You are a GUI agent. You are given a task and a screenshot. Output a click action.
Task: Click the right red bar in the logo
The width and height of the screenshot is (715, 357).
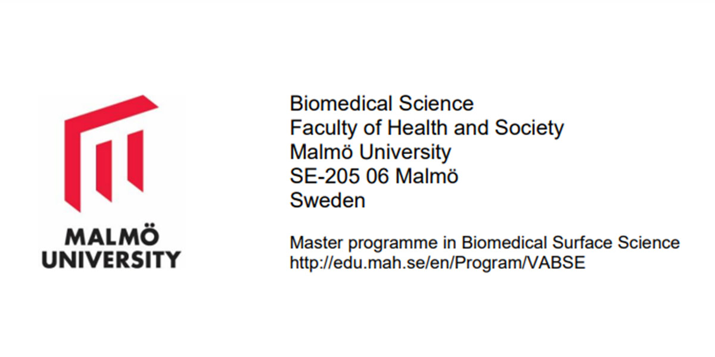click(135, 161)
